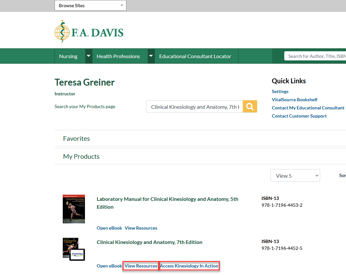Click the Laboratory Manual book cover thumbnail
The width and height of the screenshot is (346, 275).
(x=74, y=209)
